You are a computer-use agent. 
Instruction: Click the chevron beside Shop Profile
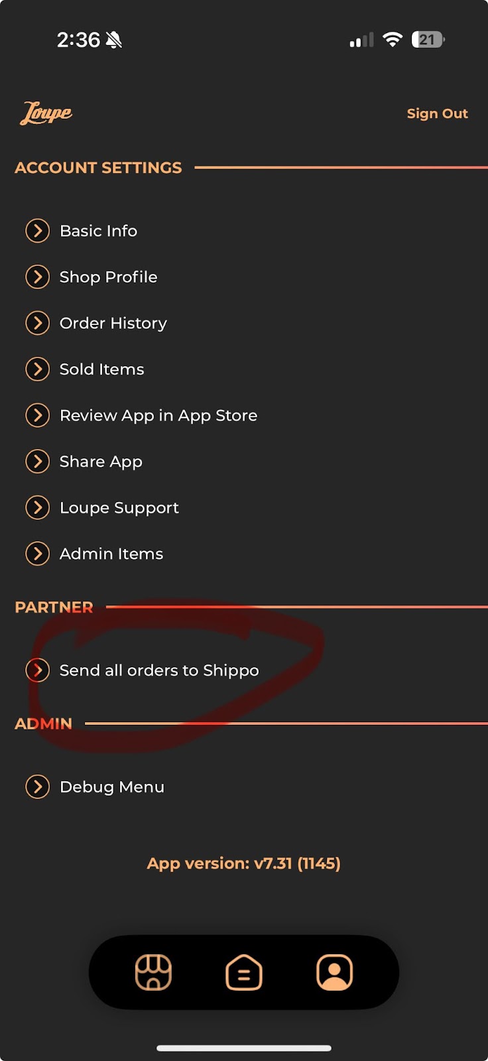point(38,277)
